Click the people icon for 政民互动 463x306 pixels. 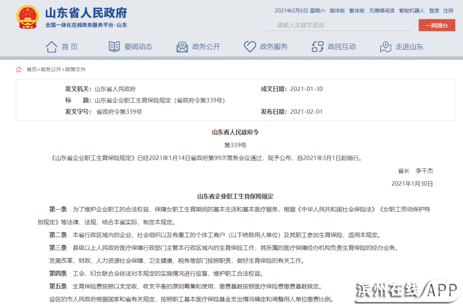tap(318, 47)
